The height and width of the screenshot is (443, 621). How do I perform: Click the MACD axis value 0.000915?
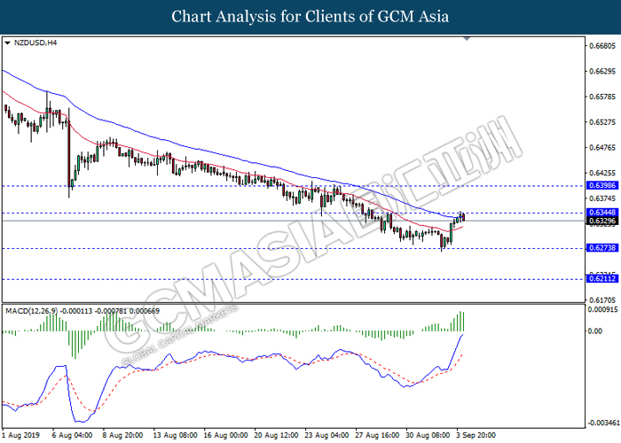(602, 309)
